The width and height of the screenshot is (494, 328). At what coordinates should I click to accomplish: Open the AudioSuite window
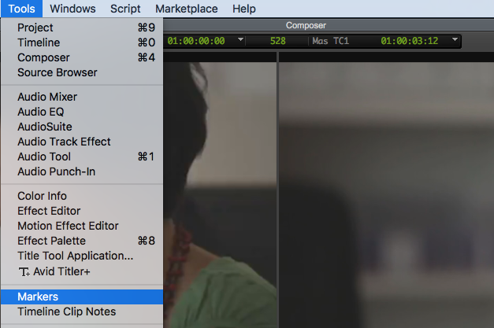44,127
